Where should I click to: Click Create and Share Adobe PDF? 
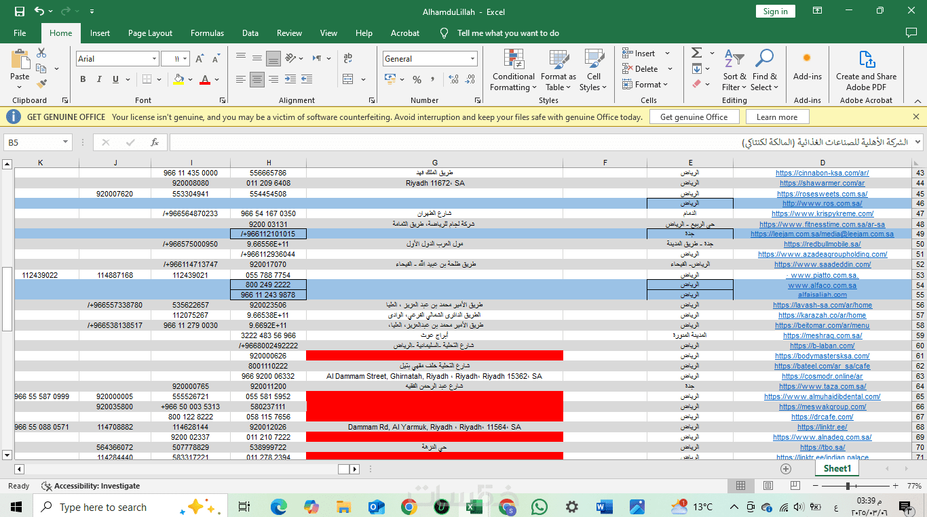tap(866, 70)
